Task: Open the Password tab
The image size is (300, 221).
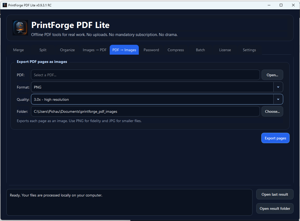Action: point(151,50)
